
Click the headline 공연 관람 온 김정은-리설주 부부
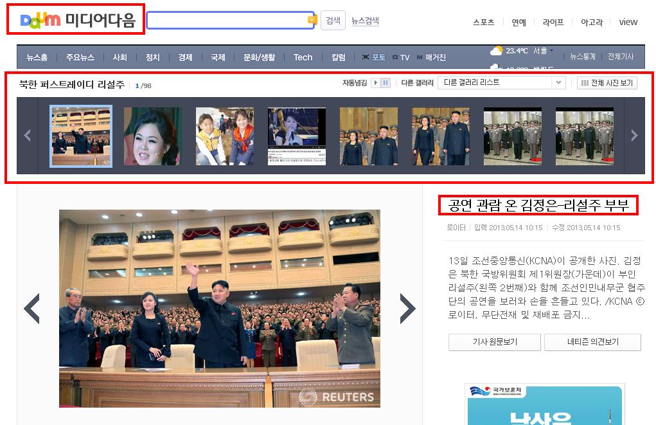(538, 205)
